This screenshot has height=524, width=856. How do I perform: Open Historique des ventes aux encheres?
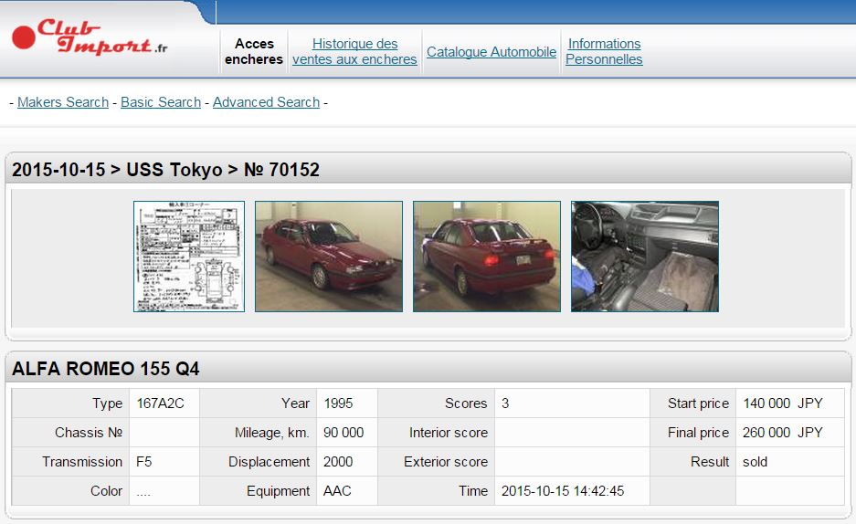point(354,51)
